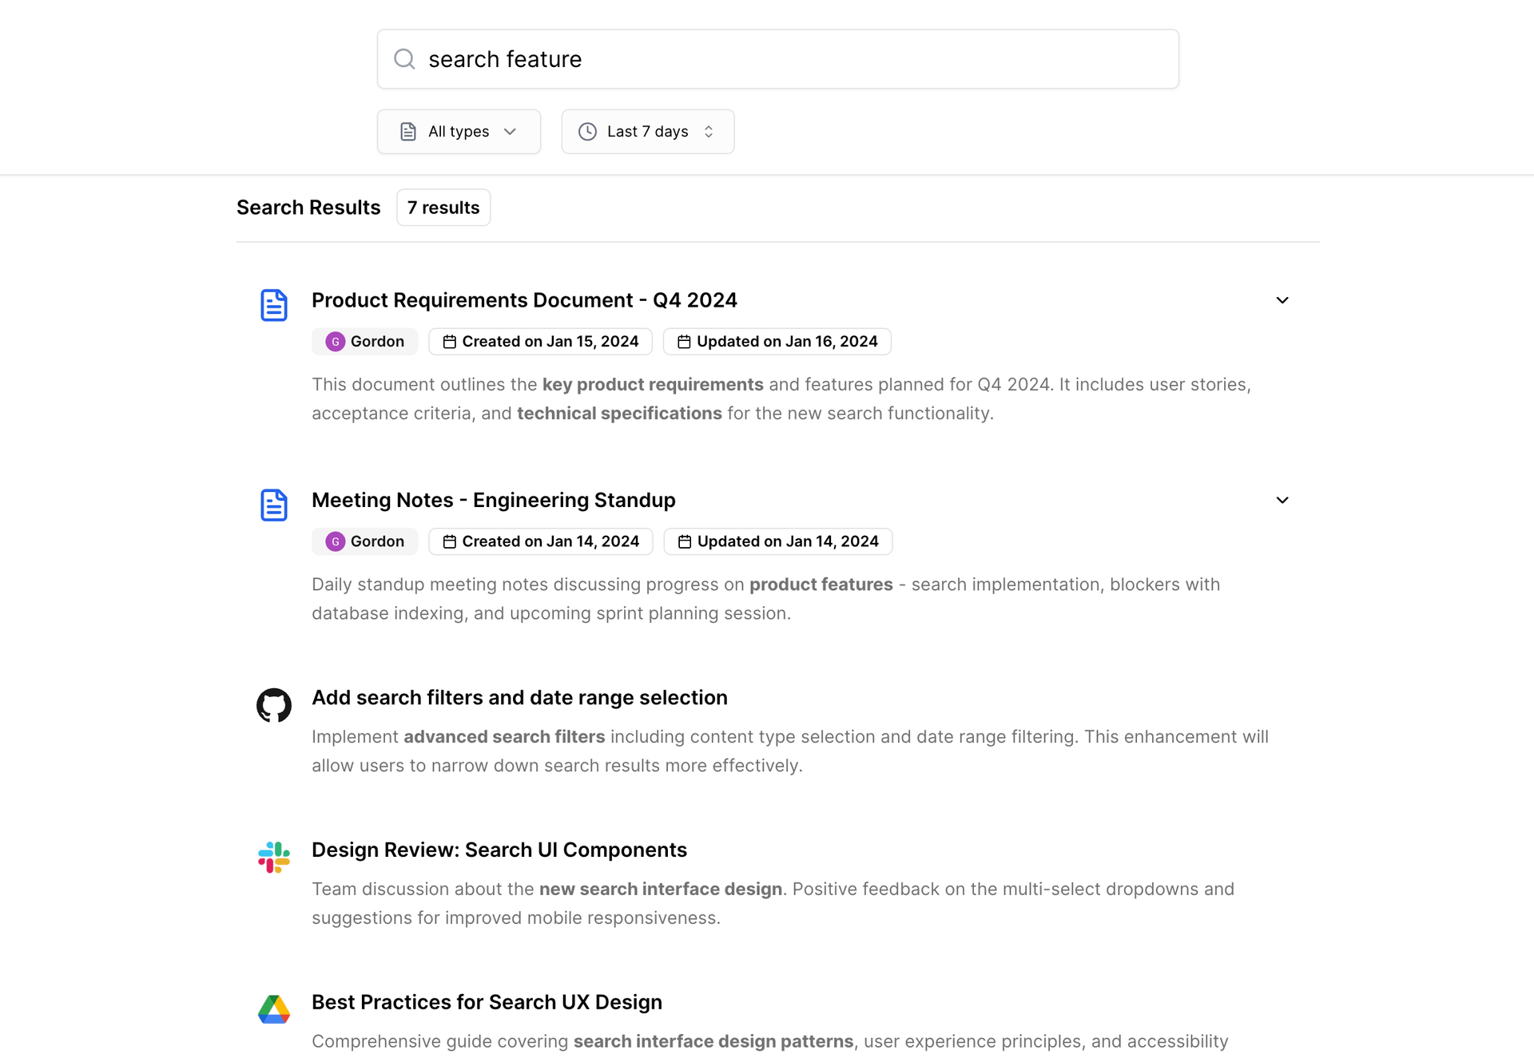Open the All types dropdown
This screenshot has height=1058, width=1534.
click(x=459, y=132)
